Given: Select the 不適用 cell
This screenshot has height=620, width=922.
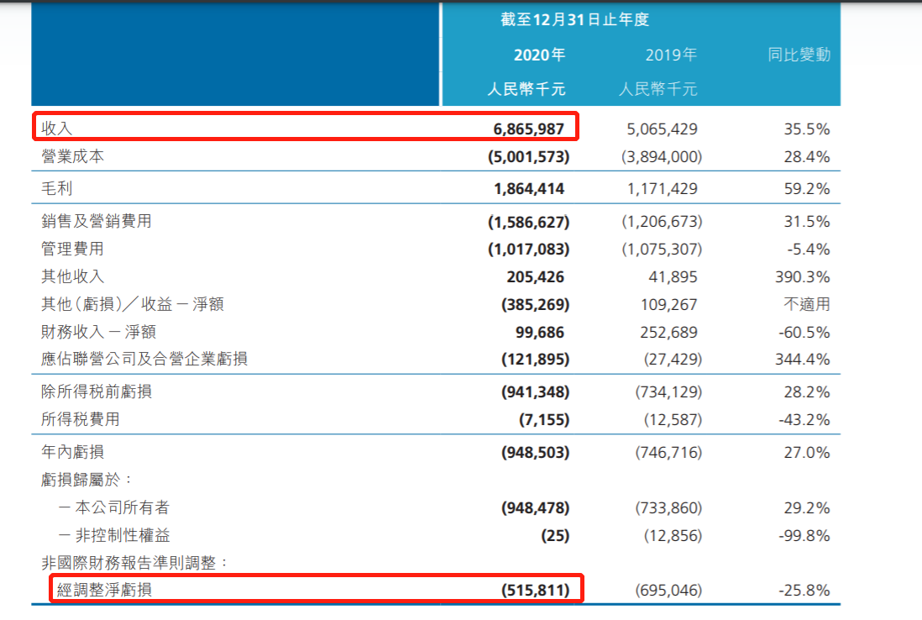Looking at the screenshot, I should coord(806,304).
